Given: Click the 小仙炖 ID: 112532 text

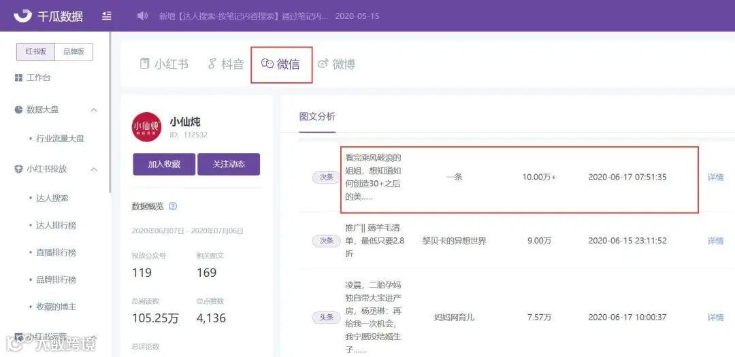Looking at the screenshot, I should [189, 135].
